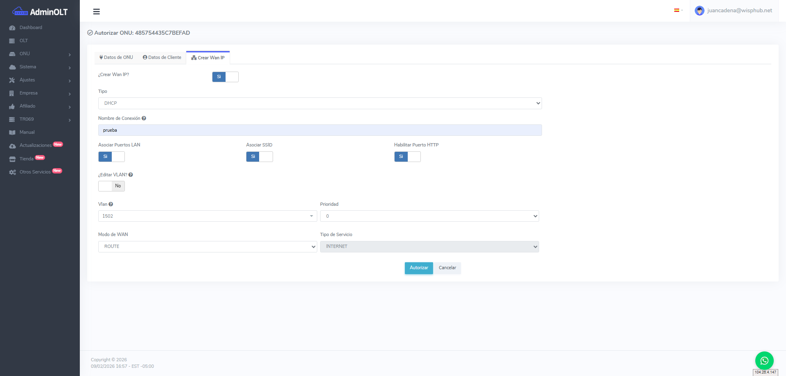Disable the Asociar Puertos LAN switch
Viewport: 786px width, 376px height.
tap(111, 157)
